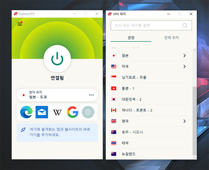
Task: Connect to 캐나다 - 토론토 - 2
Action: pyautogui.click(x=149, y=110)
